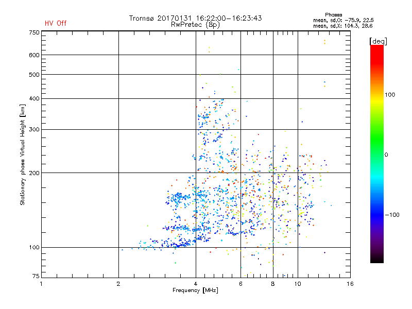
Task: Click the x-axis label "10"
Action: pos(298,284)
